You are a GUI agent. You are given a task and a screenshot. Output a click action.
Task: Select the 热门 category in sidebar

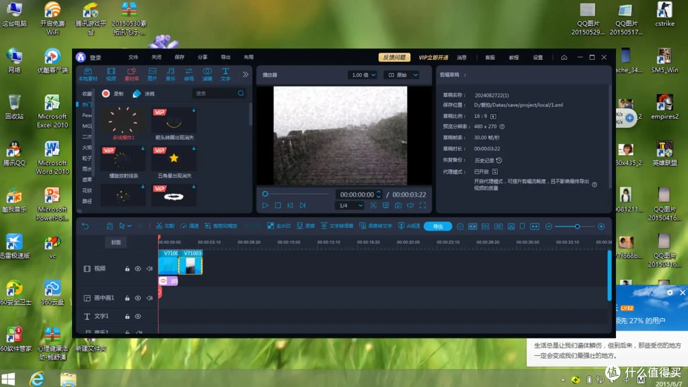(x=87, y=104)
